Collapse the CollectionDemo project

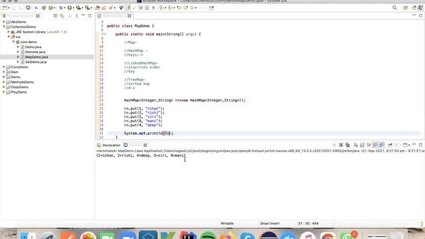click(4, 27)
